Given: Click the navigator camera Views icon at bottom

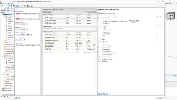Looking at the screenshot, I should tap(7, 97).
